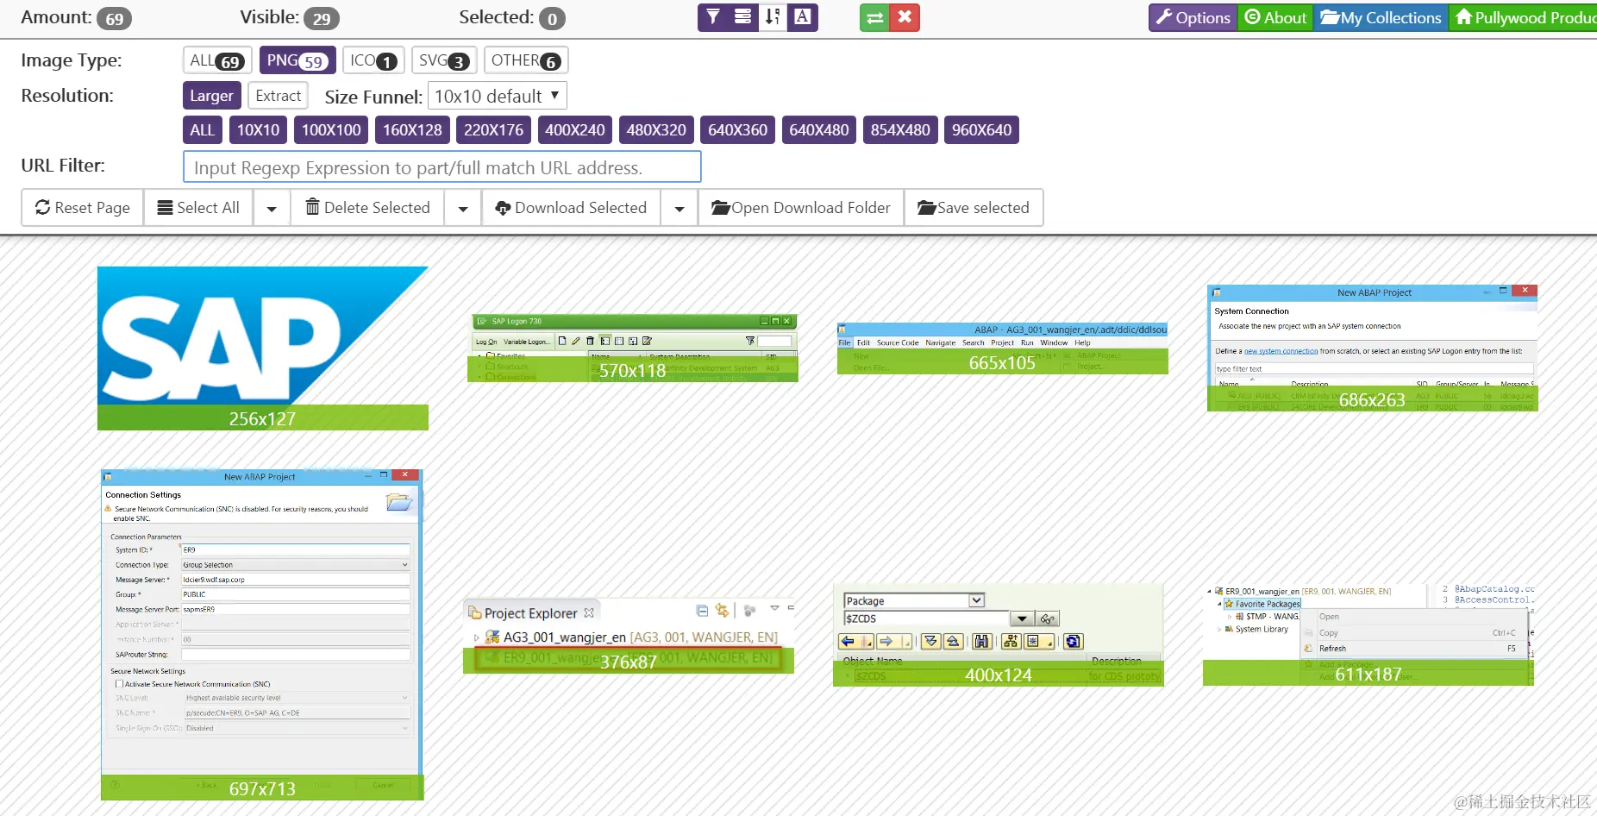Open Download Folder
This screenshot has height=816, width=1597.
(801, 208)
